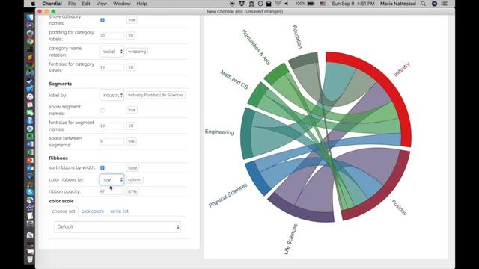Open the Apple menu
Screen dimensions: 479x269
pyautogui.click(x=33, y=4)
